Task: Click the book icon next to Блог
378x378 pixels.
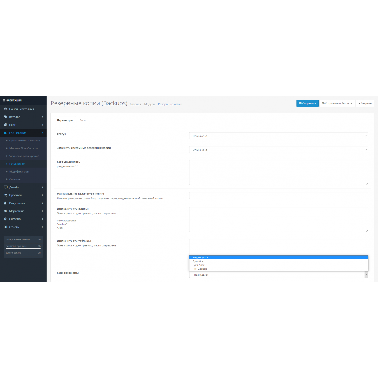Action: tap(5, 125)
